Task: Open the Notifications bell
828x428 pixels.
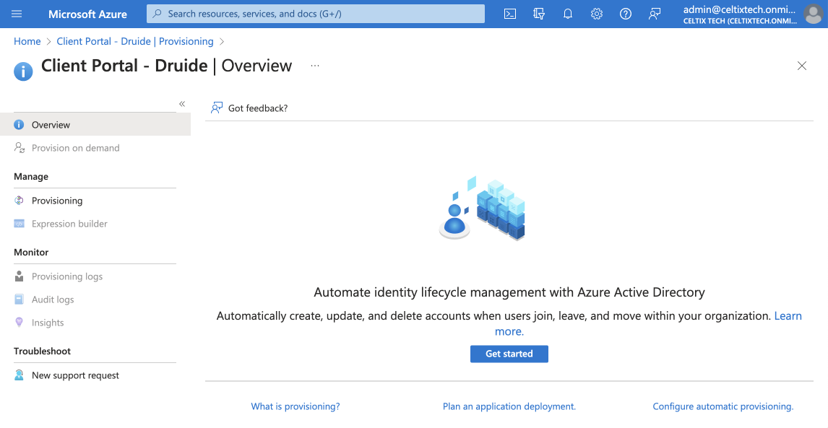Action: (568, 14)
